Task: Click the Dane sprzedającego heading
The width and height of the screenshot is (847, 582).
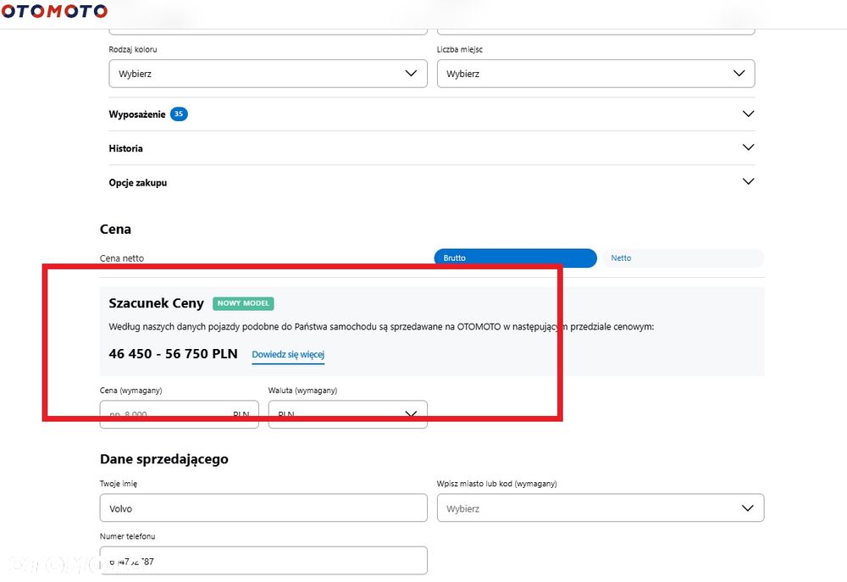Action: [164, 459]
